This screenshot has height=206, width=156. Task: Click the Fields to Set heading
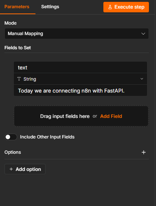pyautogui.click(x=18, y=48)
